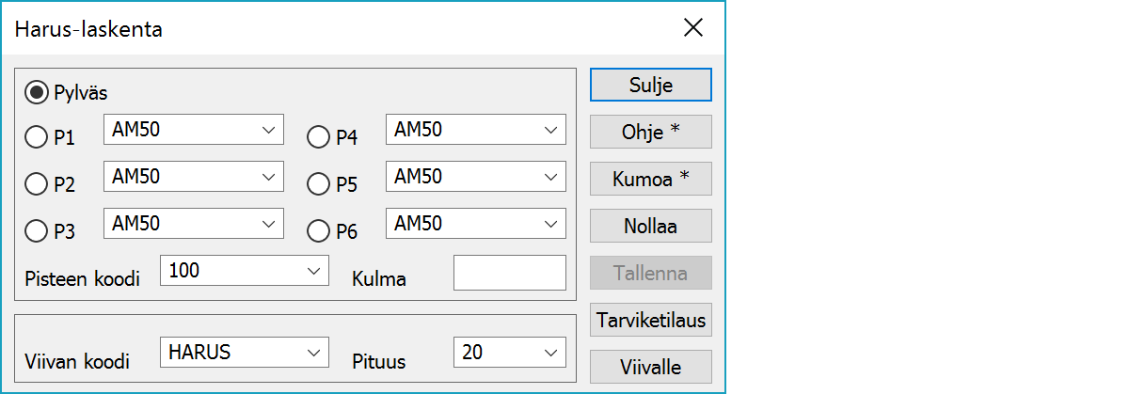Click into the Kulma input field
This screenshot has width=1129, height=394.
[x=509, y=273]
